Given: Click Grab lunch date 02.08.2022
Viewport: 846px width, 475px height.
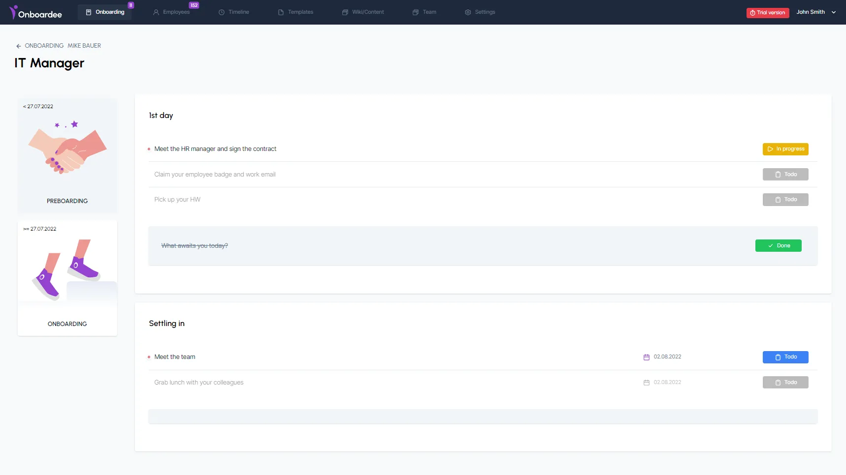Looking at the screenshot, I should tap(667, 382).
